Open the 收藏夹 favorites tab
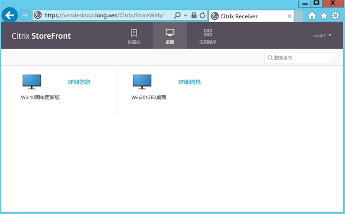Screen dimensions: 345x214 [134, 36]
